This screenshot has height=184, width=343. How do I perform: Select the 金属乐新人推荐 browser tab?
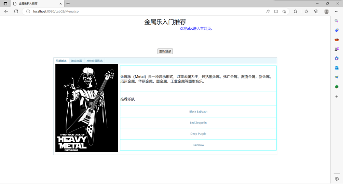(37, 3)
